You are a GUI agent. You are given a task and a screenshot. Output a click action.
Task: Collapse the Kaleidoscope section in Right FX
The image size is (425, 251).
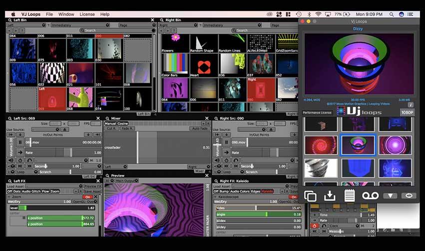216,197
